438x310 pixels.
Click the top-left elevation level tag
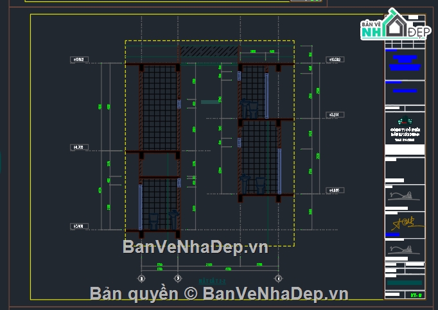[80, 59]
